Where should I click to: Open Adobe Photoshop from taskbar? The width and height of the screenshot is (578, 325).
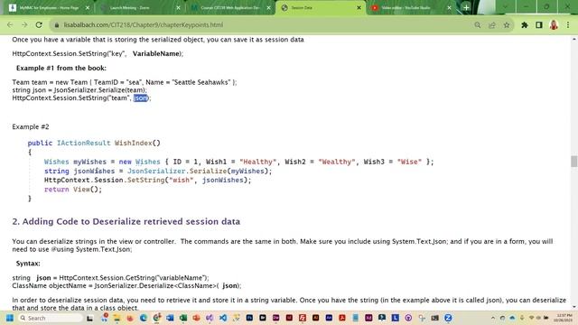pos(249,318)
